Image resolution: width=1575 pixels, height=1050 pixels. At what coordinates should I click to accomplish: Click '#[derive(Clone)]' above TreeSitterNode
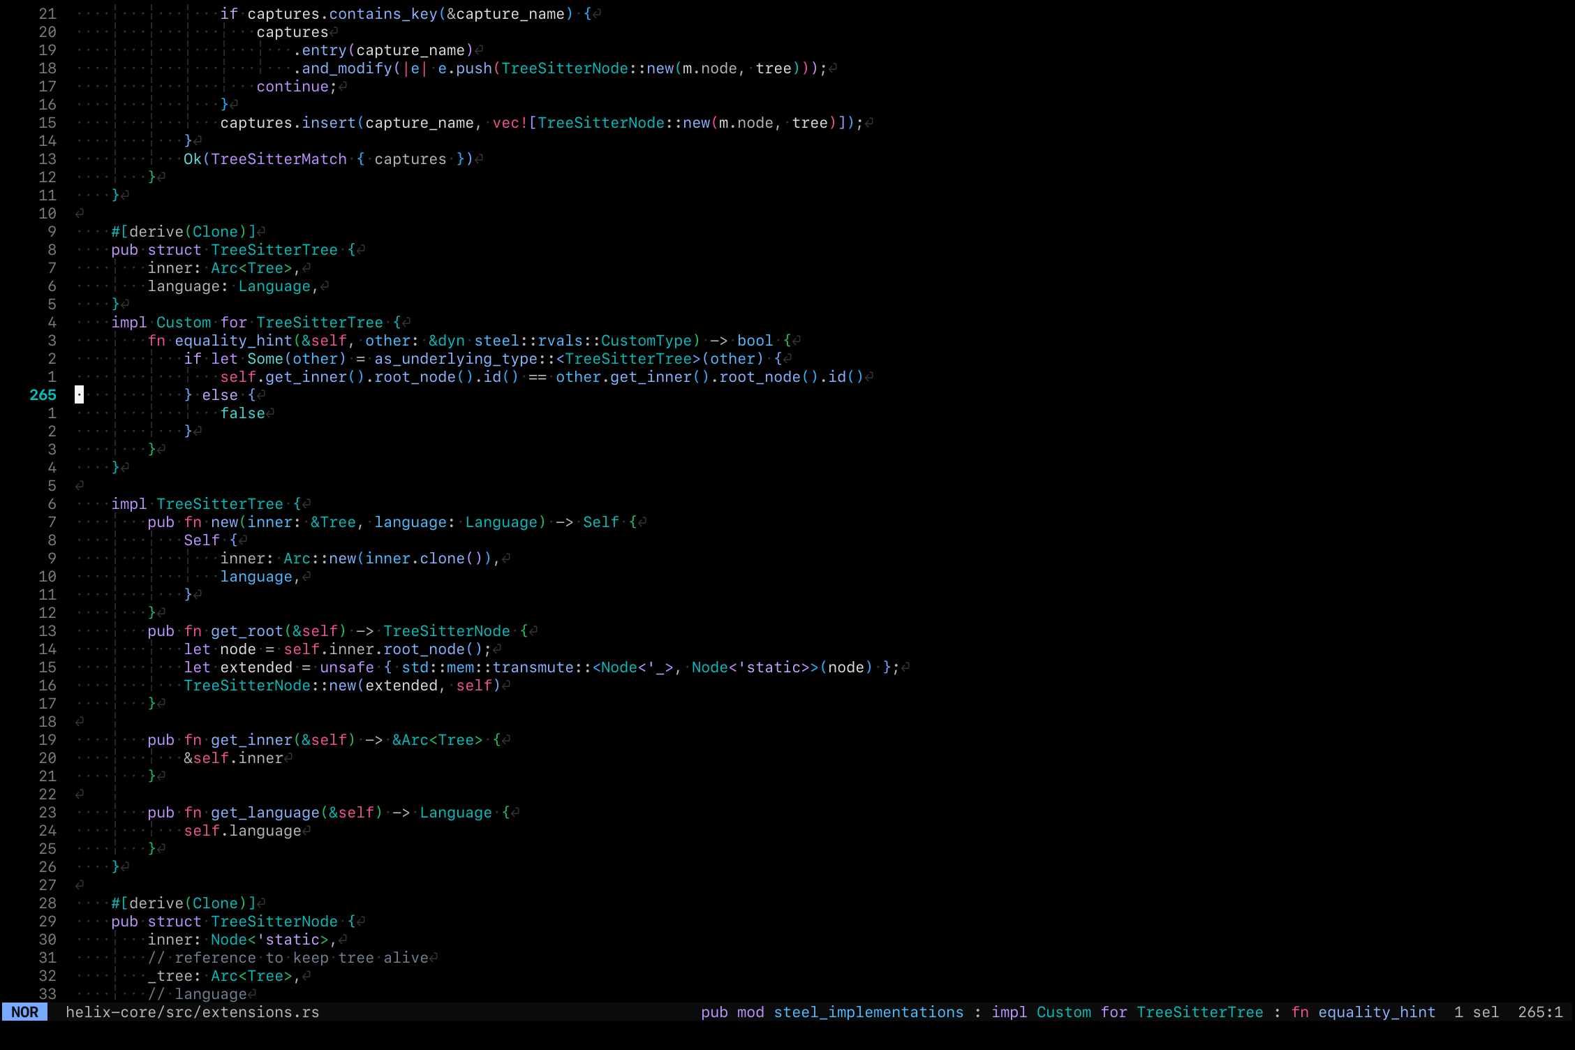click(x=184, y=903)
